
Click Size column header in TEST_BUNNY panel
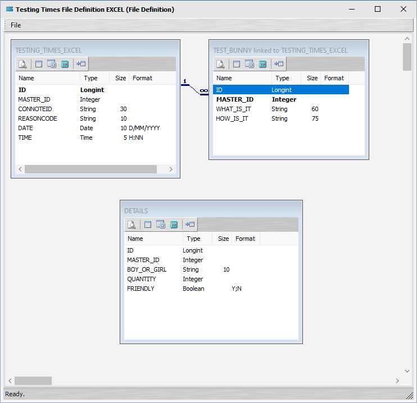tap(311, 78)
